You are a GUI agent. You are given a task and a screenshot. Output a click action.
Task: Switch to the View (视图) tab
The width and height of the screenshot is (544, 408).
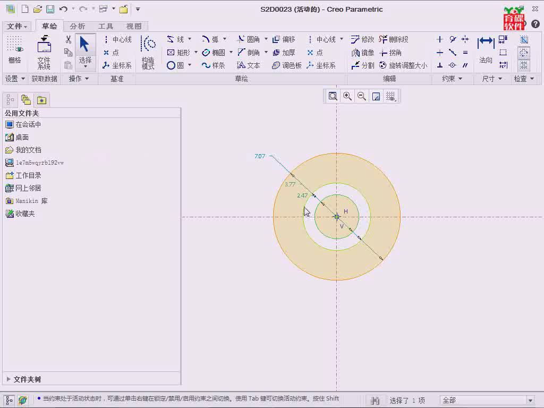pyautogui.click(x=134, y=26)
